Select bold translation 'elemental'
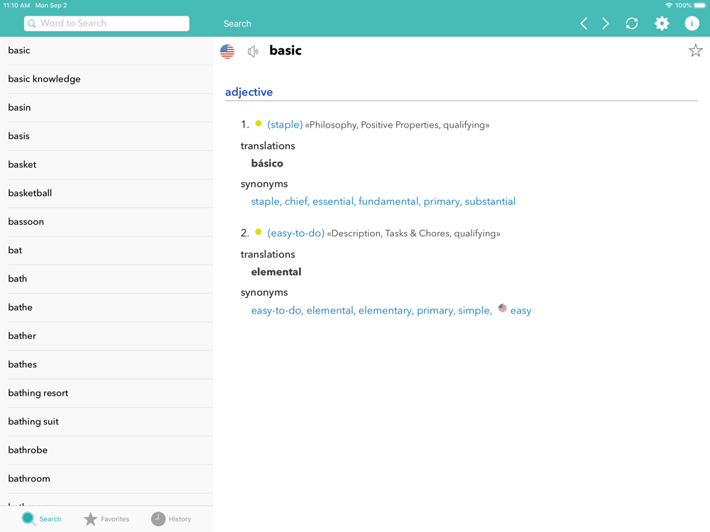This screenshot has height=532, width=710. coord(276,272)
